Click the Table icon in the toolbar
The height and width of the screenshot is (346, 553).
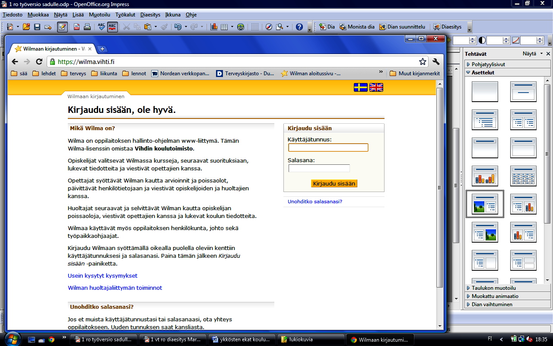(224, 27)
